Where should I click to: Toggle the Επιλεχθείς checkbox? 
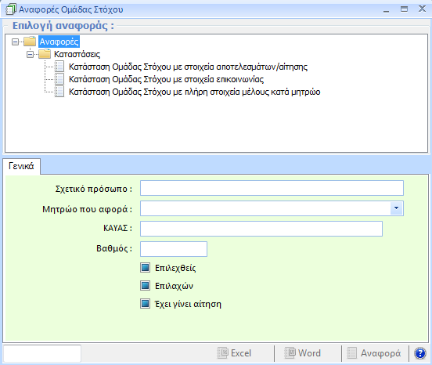(146, 268)
